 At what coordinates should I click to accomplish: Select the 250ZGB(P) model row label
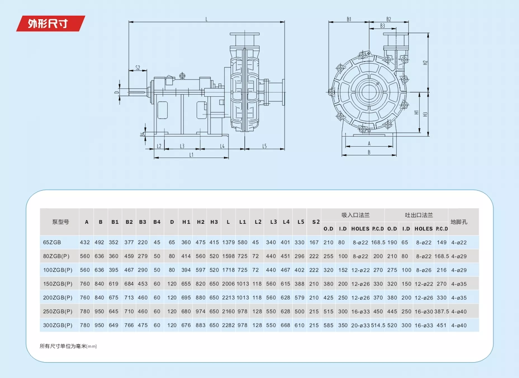58,311
